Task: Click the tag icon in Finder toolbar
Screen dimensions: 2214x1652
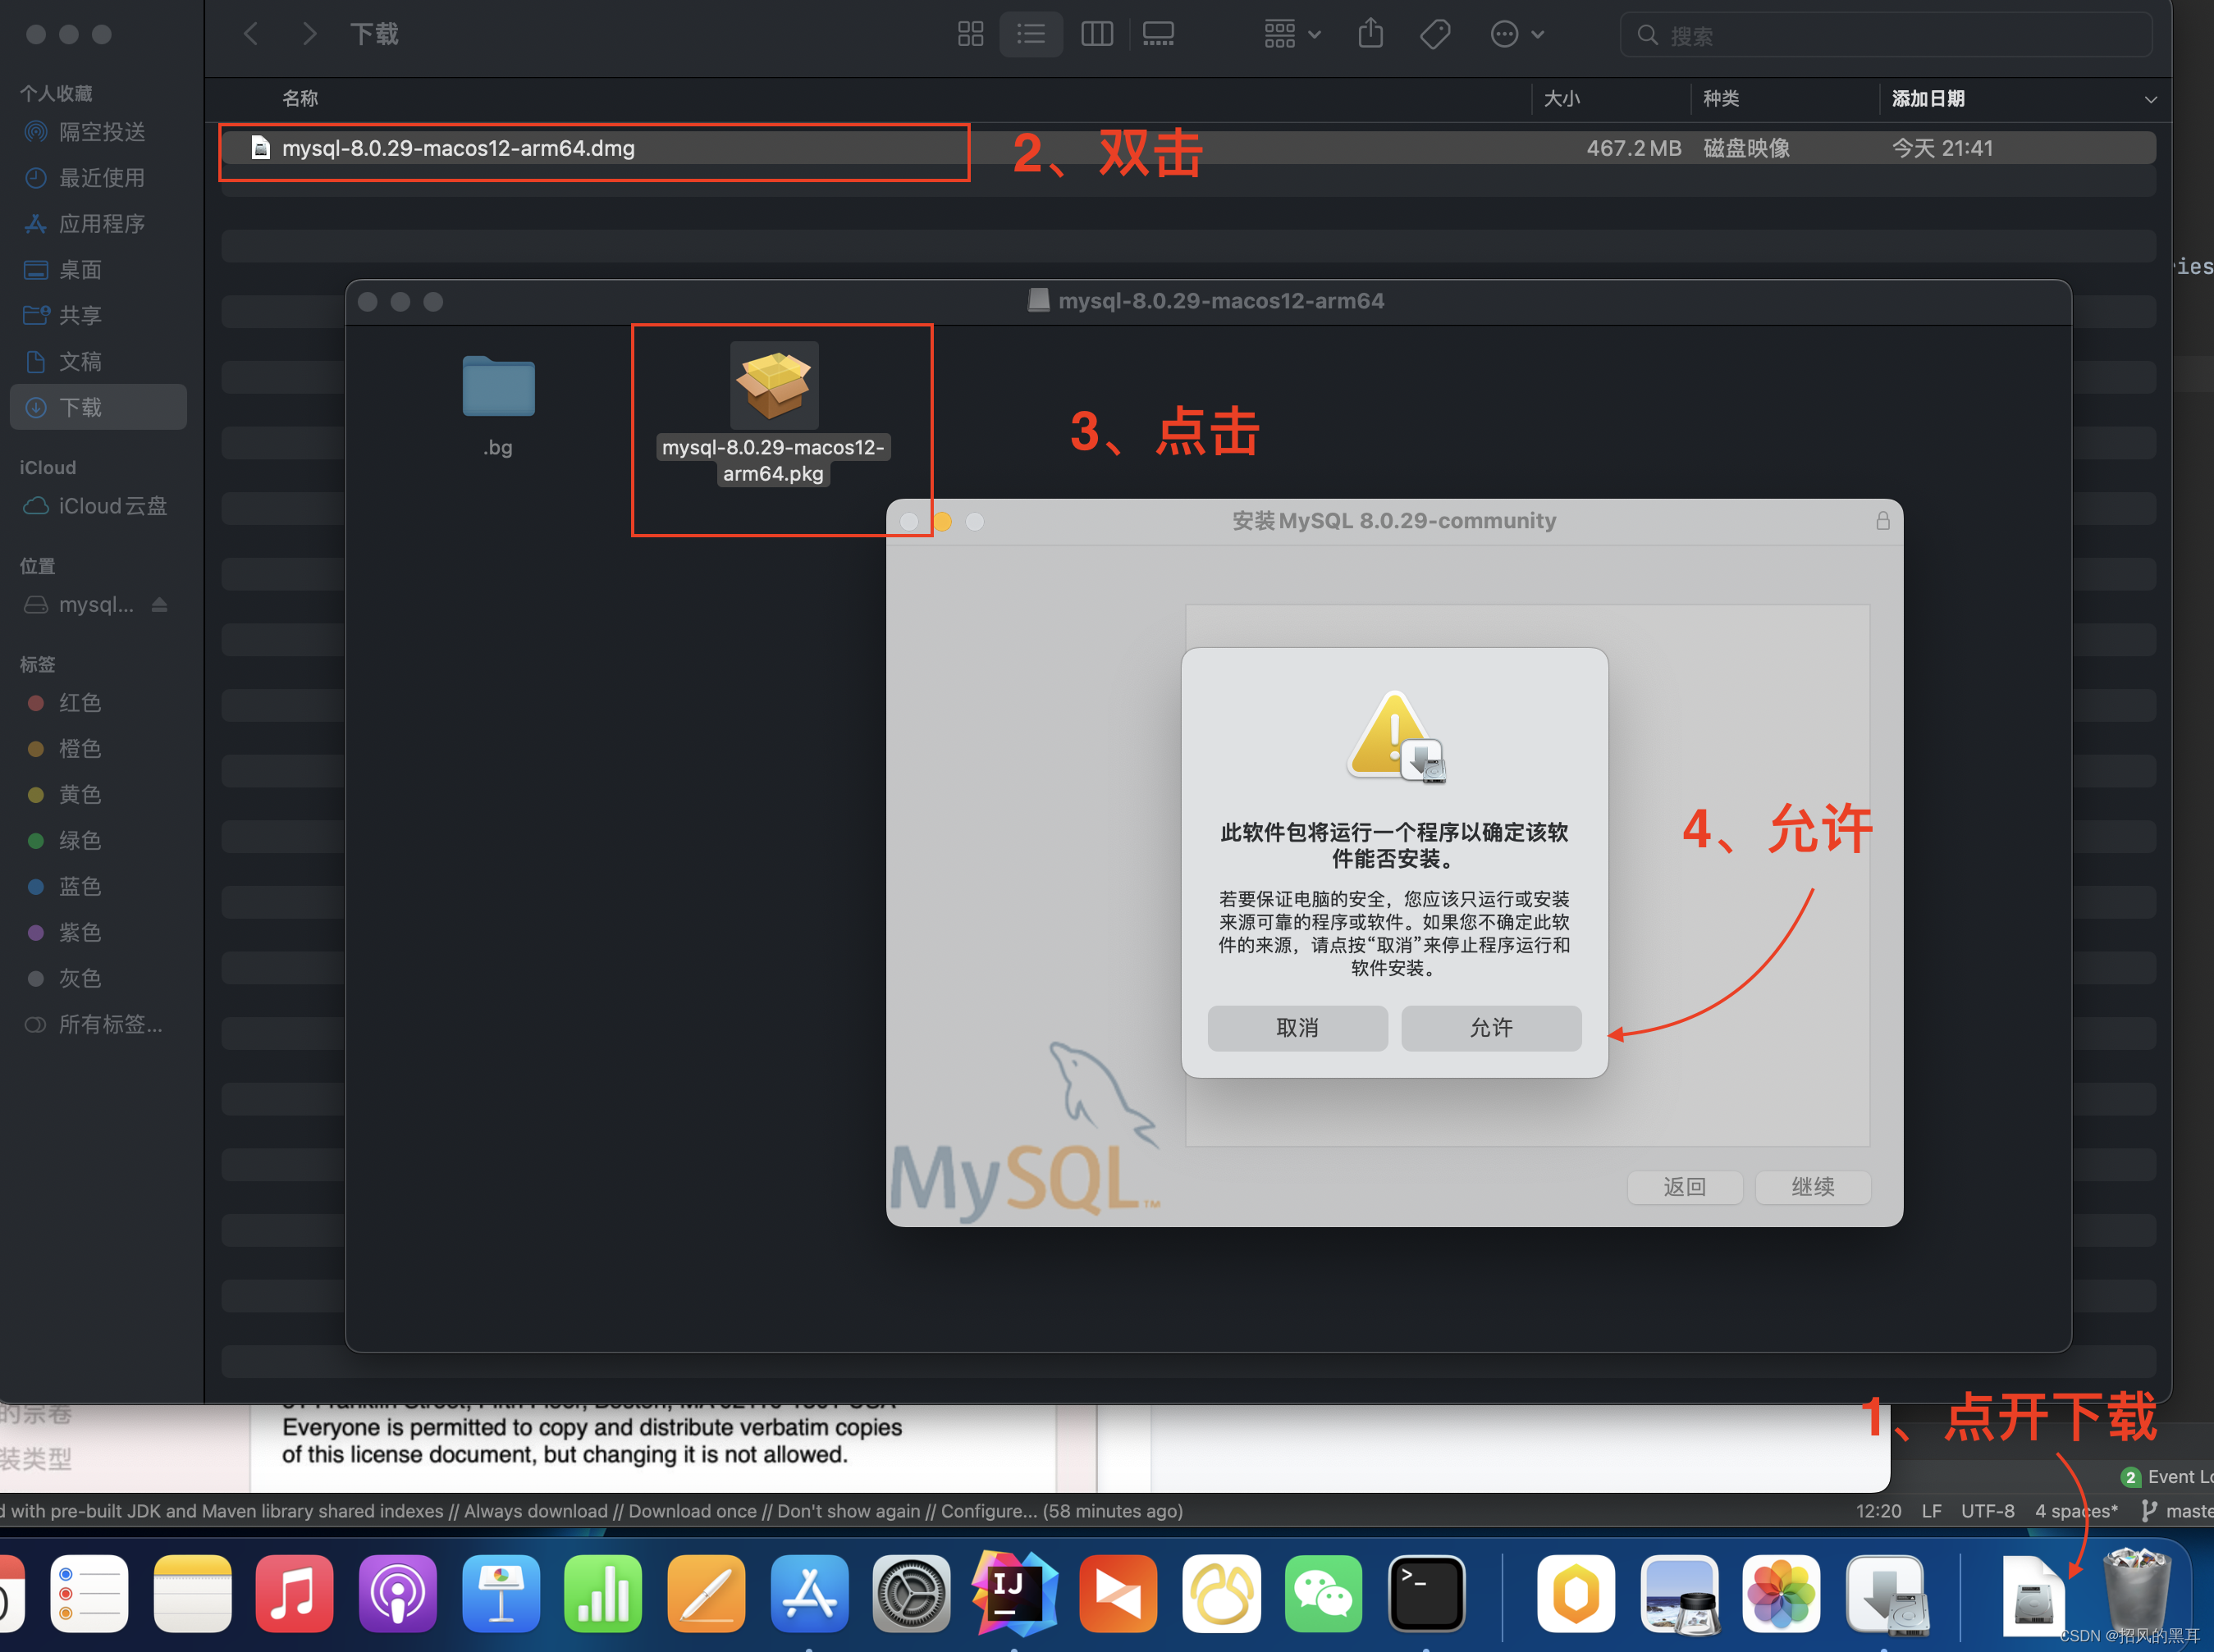Action: coord(1434,35)
